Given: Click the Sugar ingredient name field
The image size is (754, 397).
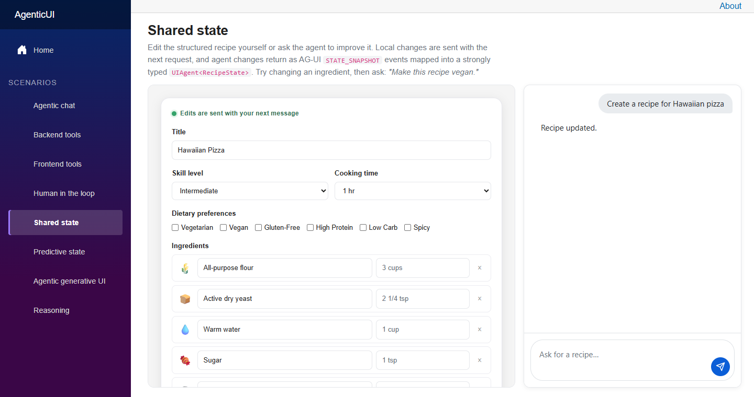Looking at the screenshot, I should tap(285, 360).
